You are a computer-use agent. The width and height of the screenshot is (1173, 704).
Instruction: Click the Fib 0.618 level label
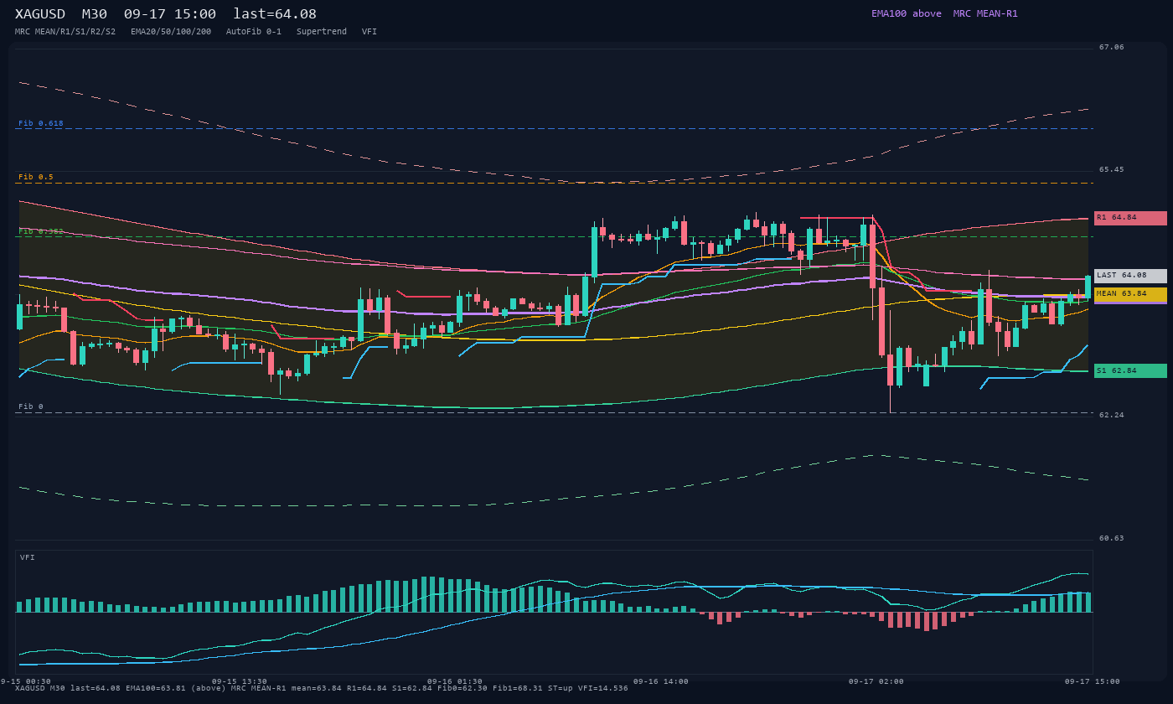click(41, 123)
